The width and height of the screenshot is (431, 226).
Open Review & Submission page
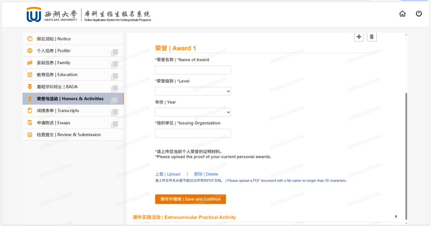69,135
